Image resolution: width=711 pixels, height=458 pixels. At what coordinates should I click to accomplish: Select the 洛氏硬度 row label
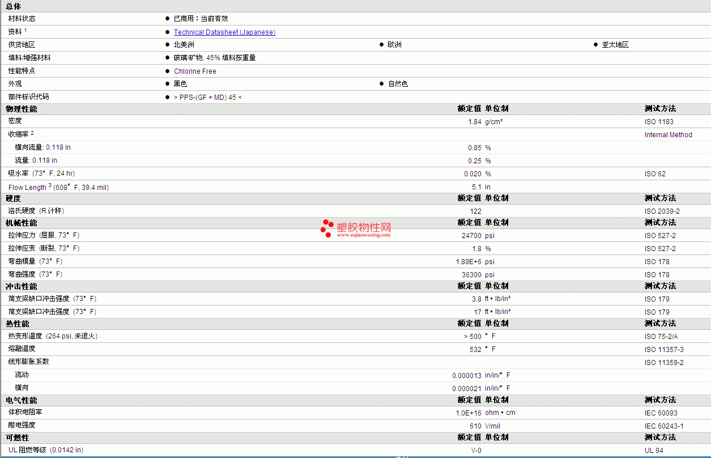pos(36,211)
